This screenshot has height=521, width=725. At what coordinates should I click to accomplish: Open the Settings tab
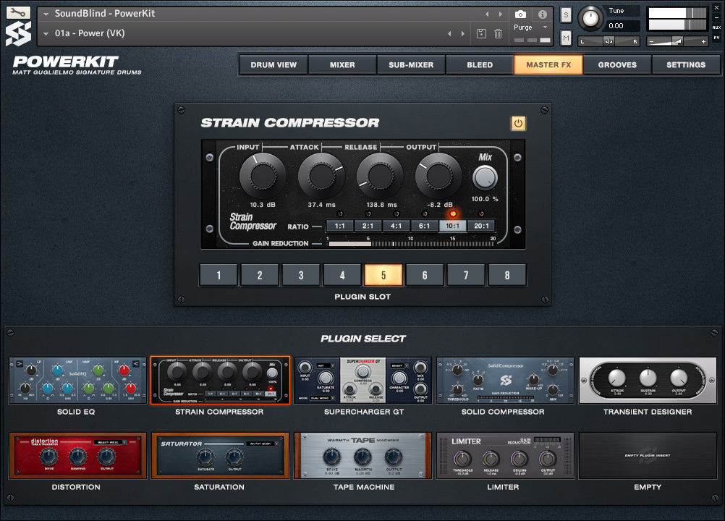click(686, 64)
